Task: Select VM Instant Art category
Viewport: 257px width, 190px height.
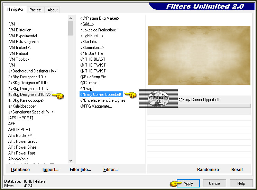Action: tap(21, 48)
